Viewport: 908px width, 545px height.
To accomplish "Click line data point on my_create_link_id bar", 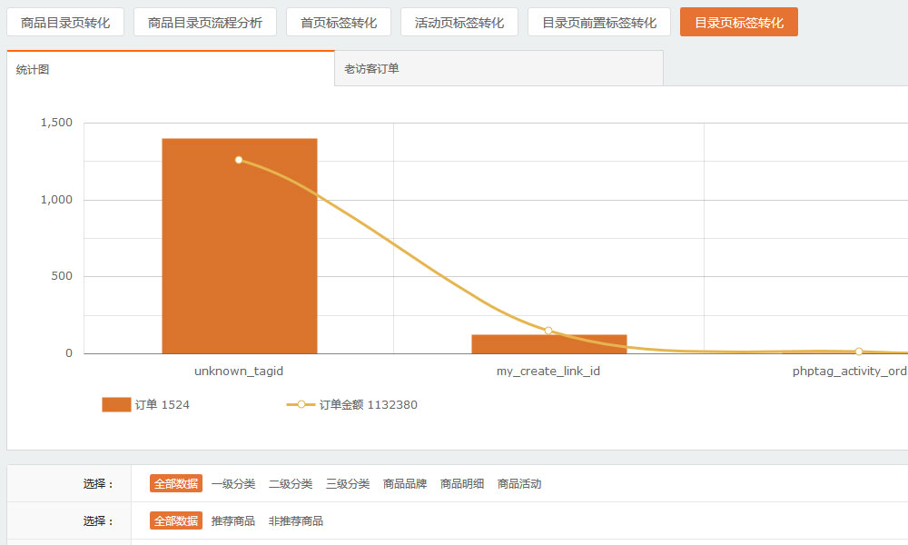I will (548, 331).
